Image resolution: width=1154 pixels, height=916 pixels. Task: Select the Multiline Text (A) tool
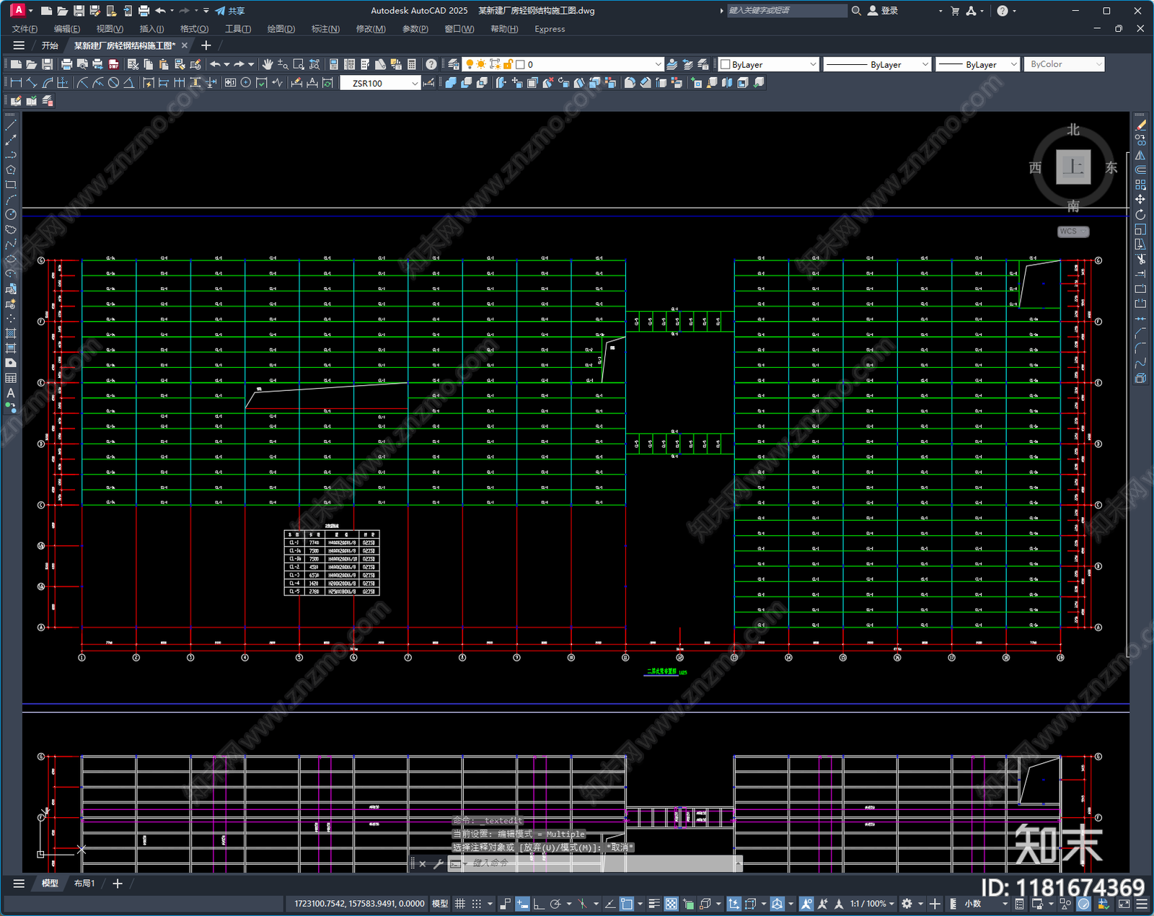coord(11,394)
